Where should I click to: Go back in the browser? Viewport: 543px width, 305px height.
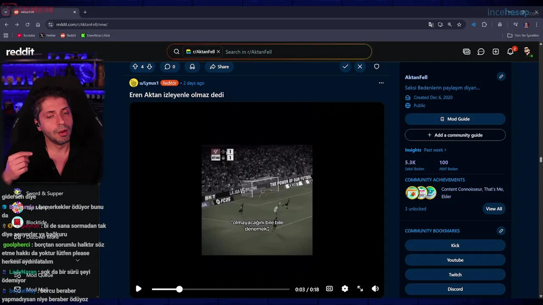[6, 25]
